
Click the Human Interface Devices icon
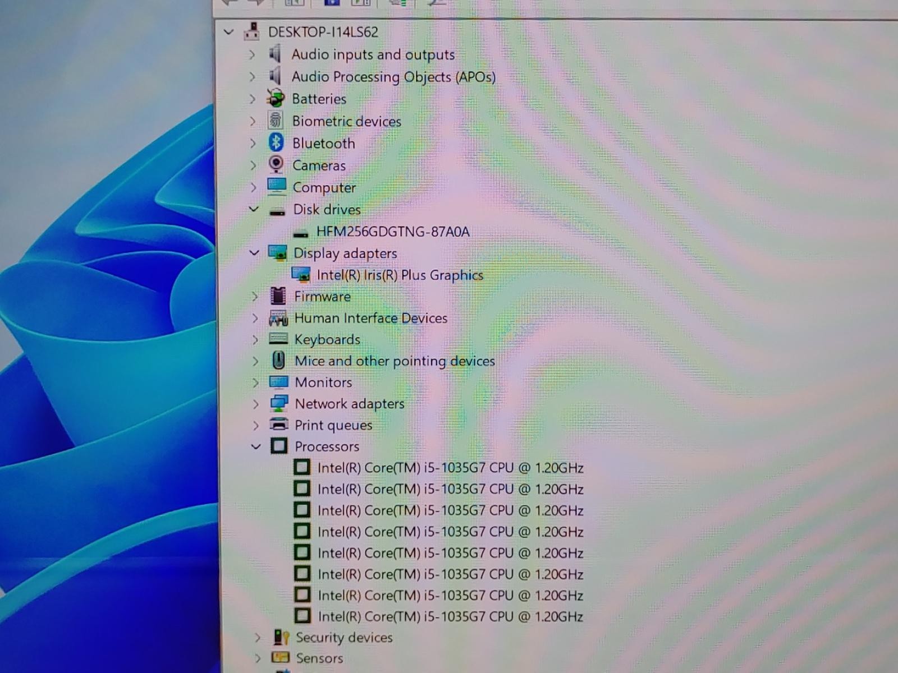pos(278,318)
